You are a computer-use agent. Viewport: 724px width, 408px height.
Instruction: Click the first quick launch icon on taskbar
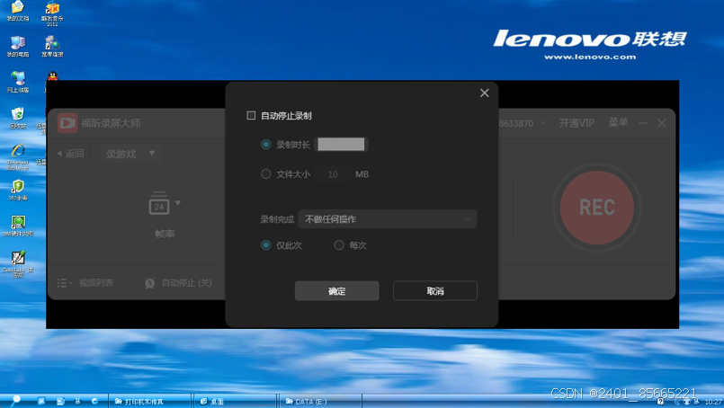[x=41, y=401]
